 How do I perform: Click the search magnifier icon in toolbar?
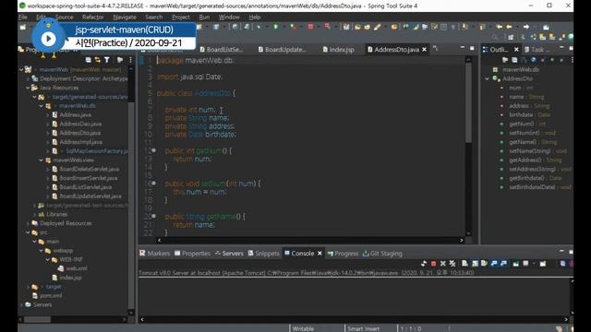495,37
